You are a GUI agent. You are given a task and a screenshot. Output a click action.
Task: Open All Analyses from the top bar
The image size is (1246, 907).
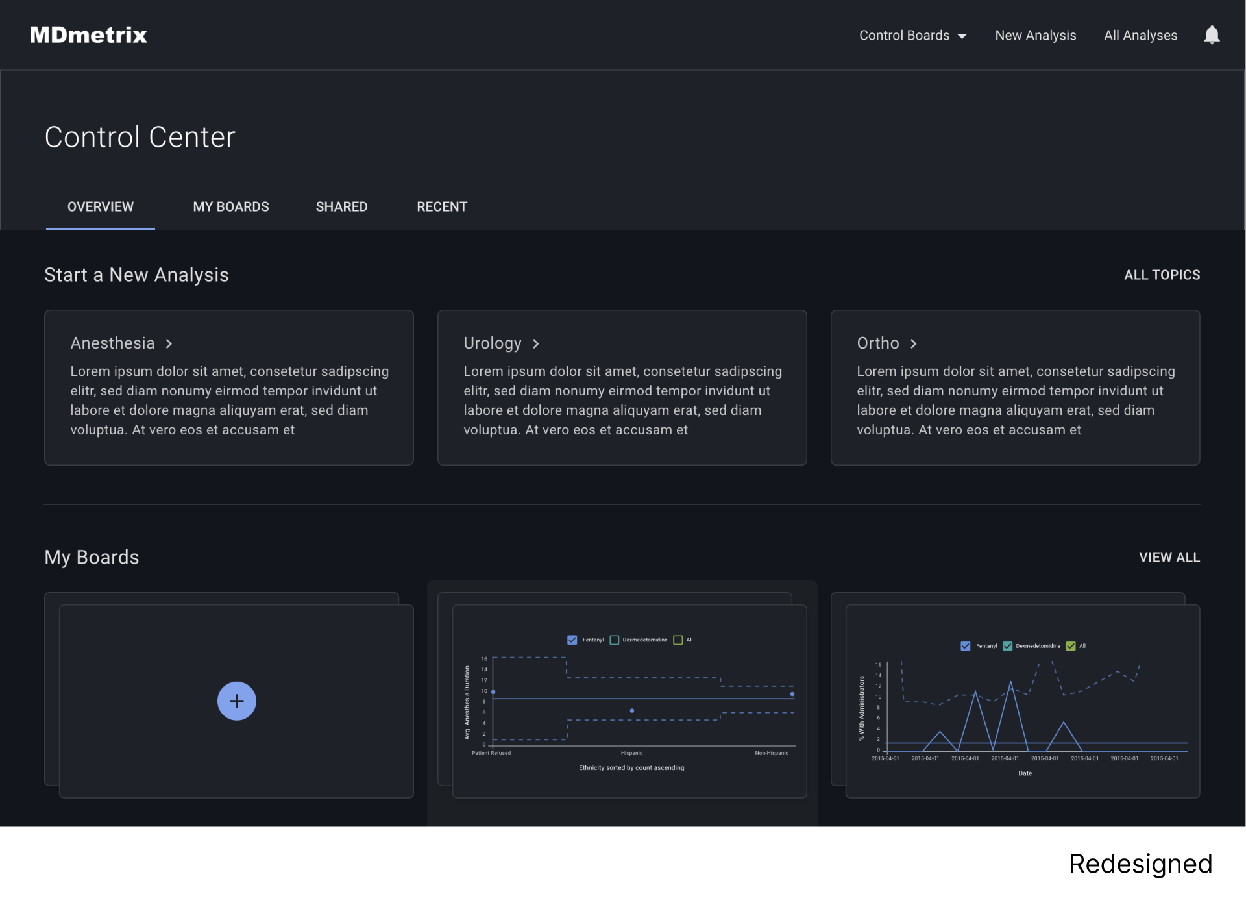(1140, 36)
